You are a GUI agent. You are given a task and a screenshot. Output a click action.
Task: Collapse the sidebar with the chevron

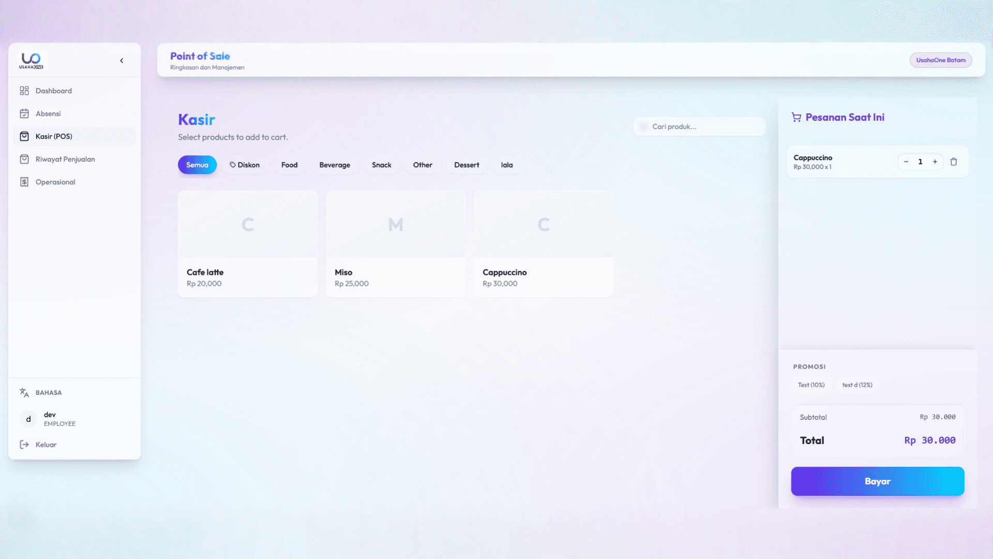(122, 61)
